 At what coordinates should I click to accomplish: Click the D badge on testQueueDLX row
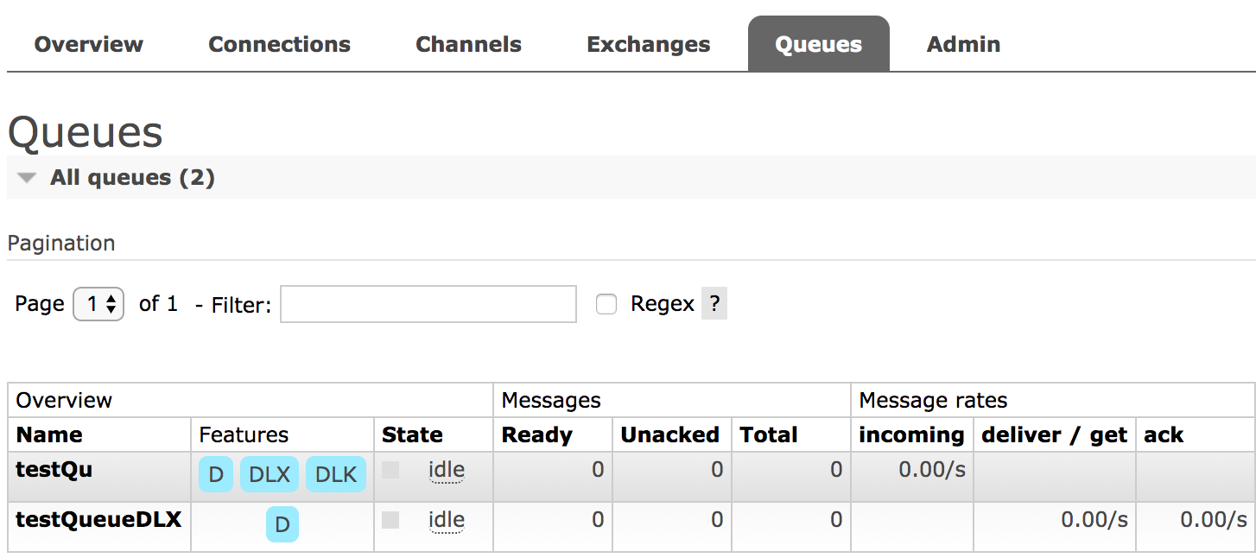click(x=282, y=524)
